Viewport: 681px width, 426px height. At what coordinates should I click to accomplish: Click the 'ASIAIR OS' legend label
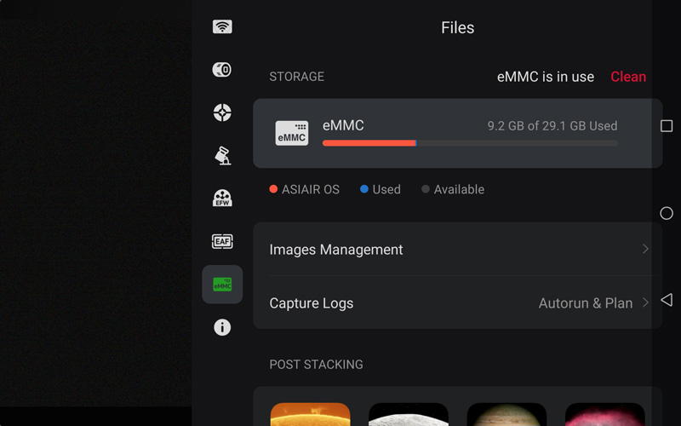311,189
